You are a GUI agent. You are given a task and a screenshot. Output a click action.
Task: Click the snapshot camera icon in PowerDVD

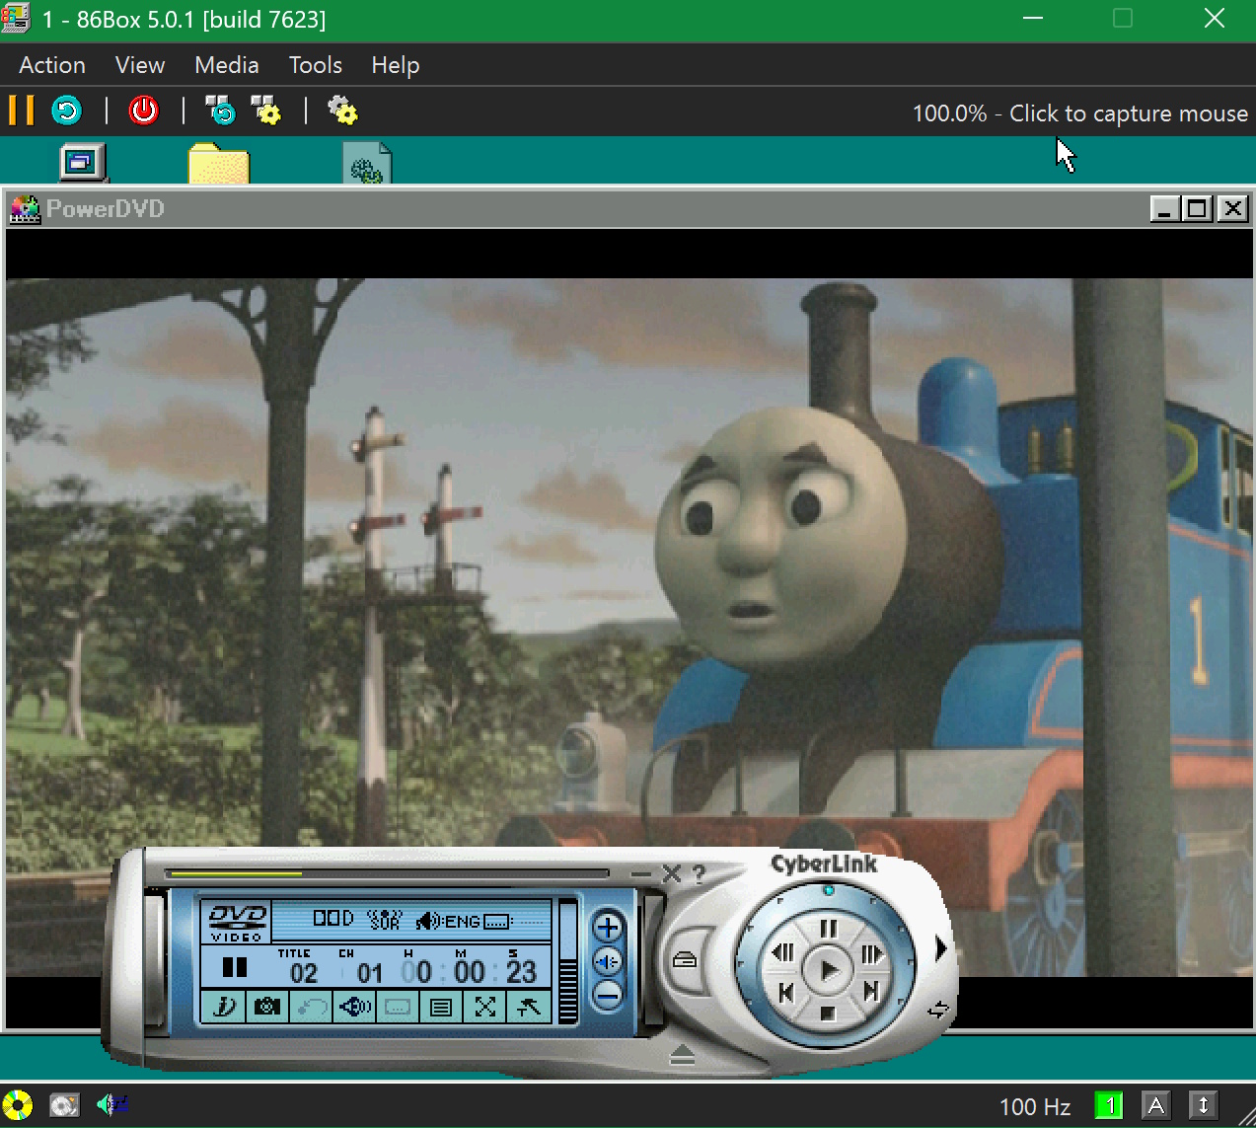tap(266, 1007)
